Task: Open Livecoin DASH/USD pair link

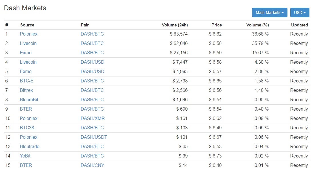Action: point(92,62)
